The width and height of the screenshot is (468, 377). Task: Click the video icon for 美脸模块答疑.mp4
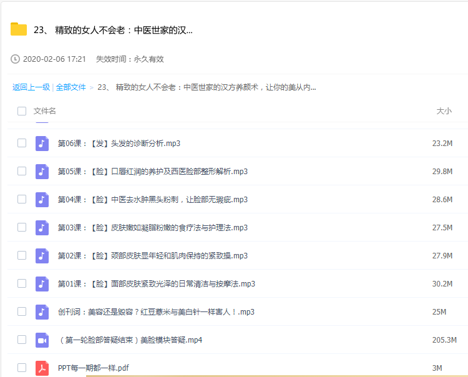click(42, 340)
